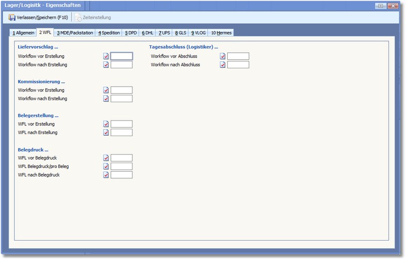Open workflow picker for Kommissionierung vor Erstellung
Screen dimensions: 406x260
coord(106,90)
